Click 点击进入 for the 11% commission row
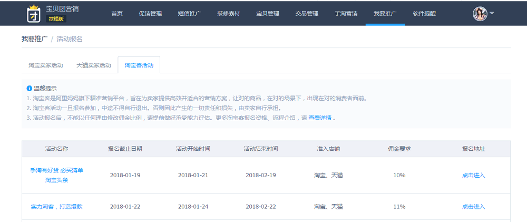527x222 pixels. [474, 207]
